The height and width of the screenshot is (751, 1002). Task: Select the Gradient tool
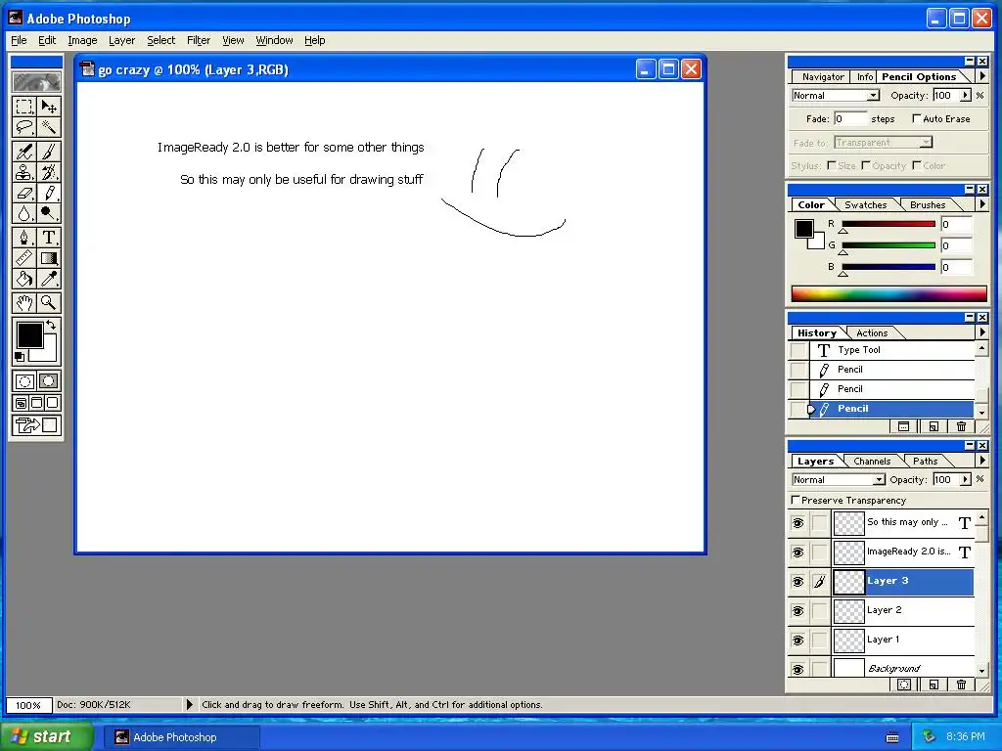[49, 258]
